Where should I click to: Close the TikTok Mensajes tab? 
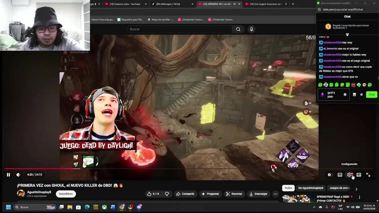[192, 4]
